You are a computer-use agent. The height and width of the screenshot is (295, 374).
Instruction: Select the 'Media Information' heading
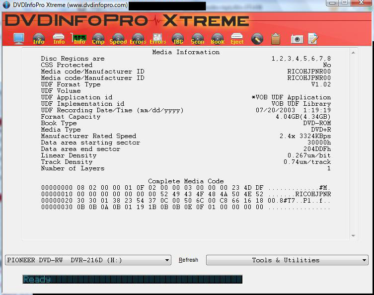[186, 52]
